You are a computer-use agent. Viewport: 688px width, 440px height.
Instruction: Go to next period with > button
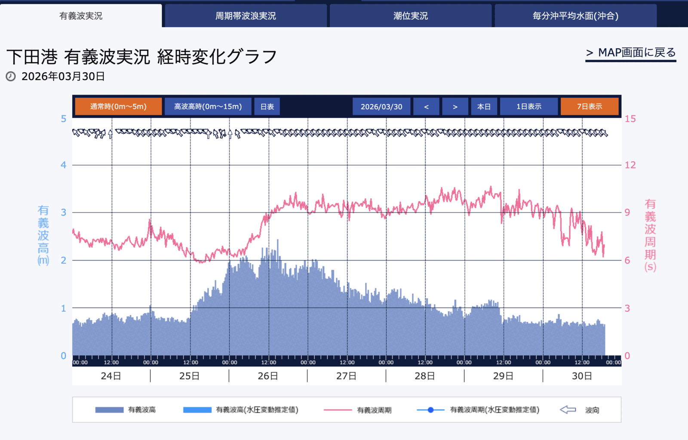(x=455, y=106)
